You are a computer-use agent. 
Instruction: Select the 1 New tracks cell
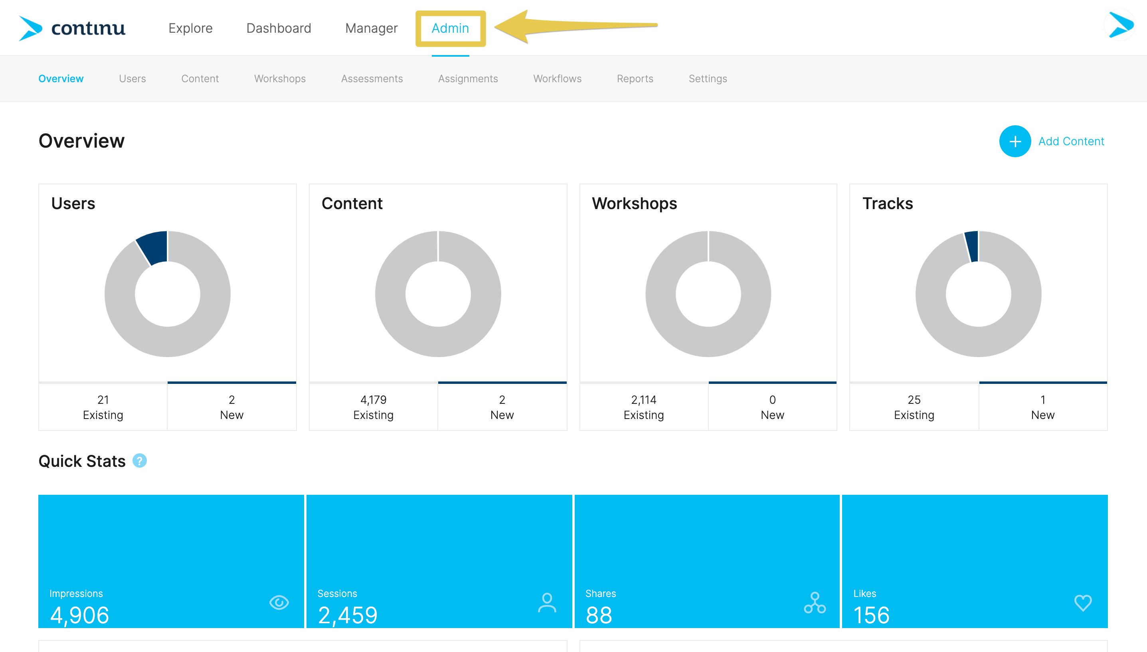coord(1043,407)
